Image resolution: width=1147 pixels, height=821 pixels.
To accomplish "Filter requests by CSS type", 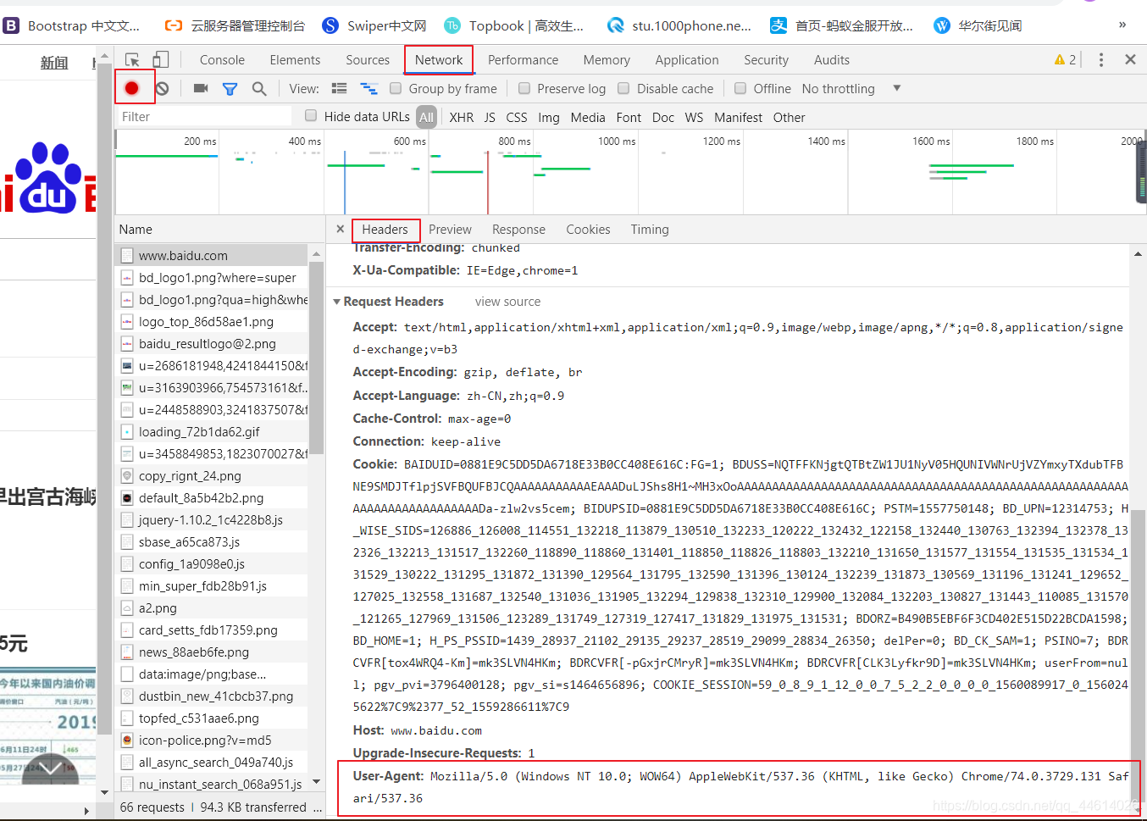I will coord(517,117).
